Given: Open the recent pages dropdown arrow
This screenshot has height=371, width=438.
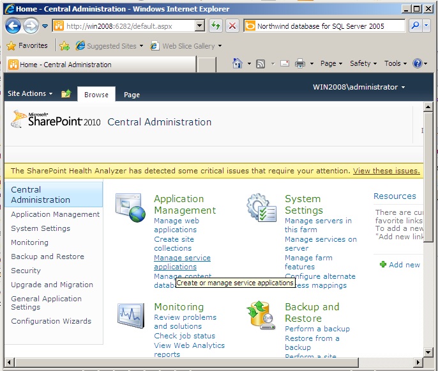Looking at the screenshot, I should [45, 26].
